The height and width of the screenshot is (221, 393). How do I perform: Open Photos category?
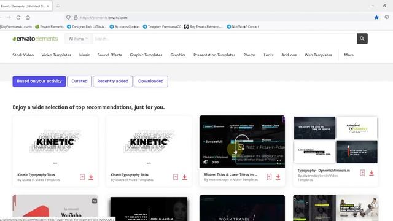pos(249,55)
